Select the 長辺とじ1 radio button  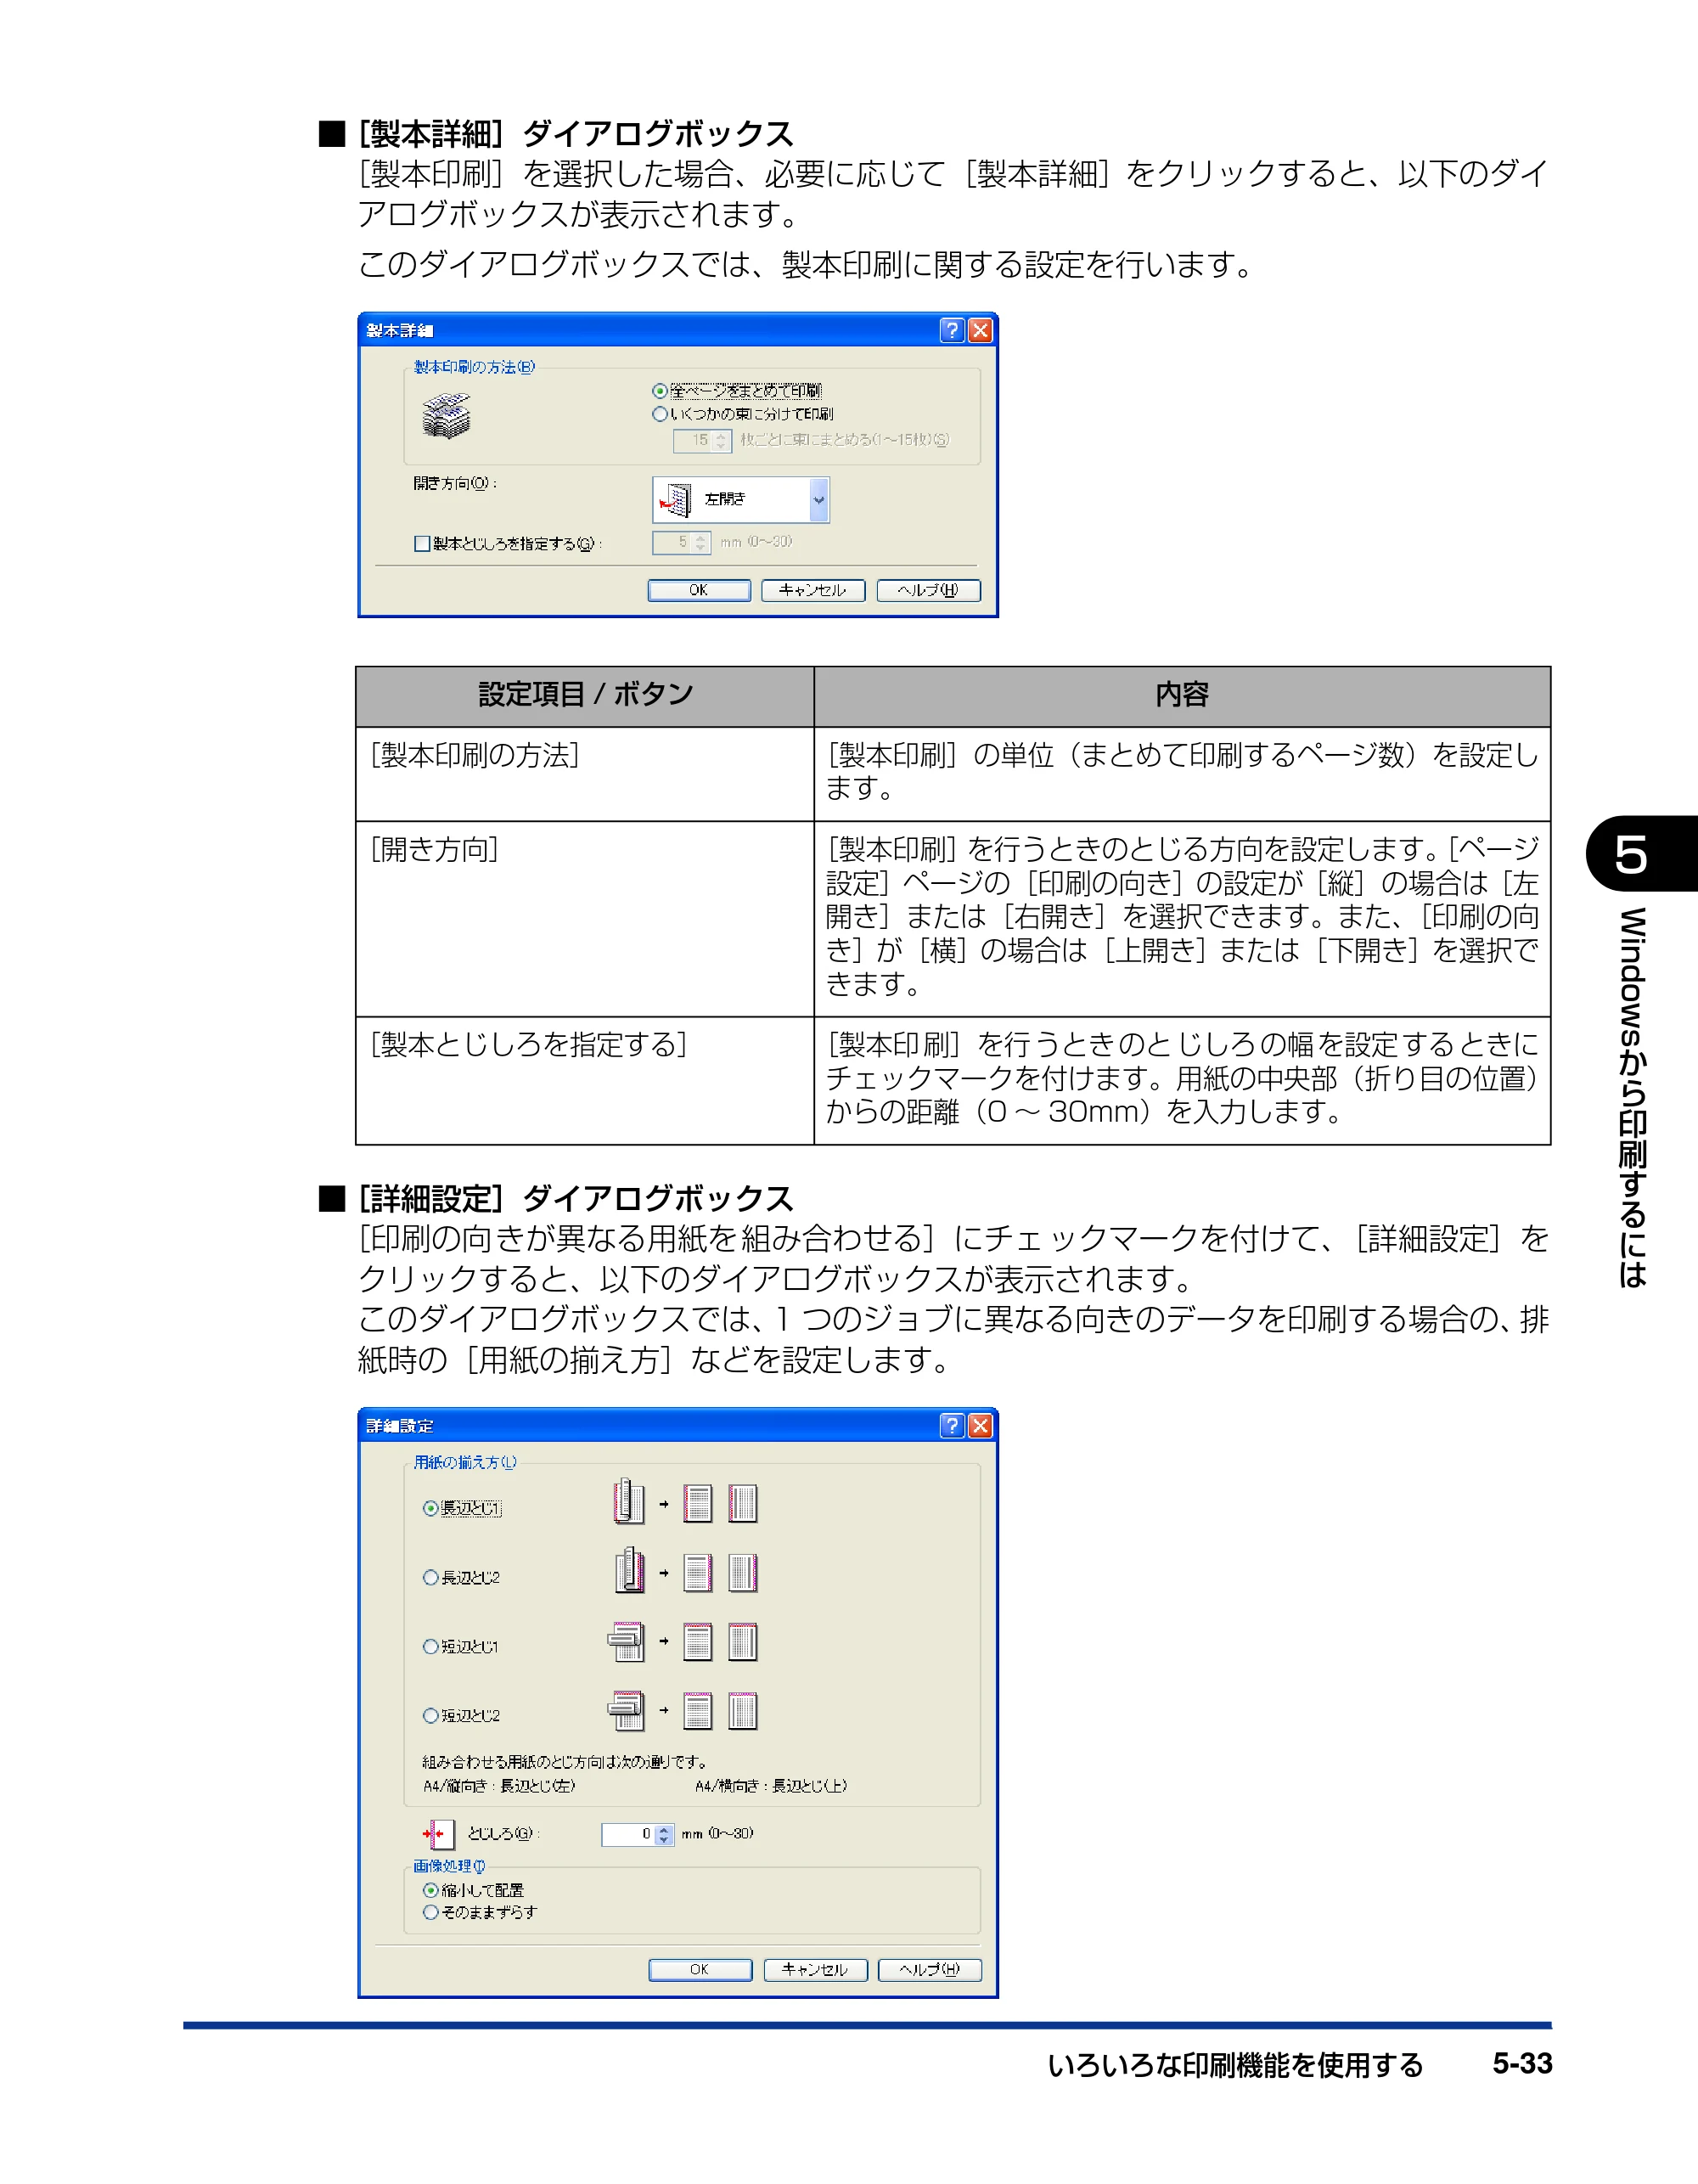[x=430, y=1508]
